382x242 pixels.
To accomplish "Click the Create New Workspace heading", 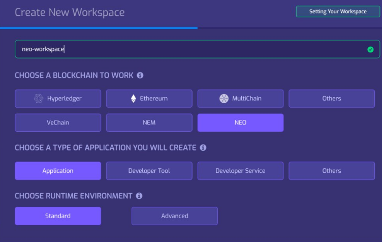I will pyautogui.click(x=70, y=12).
